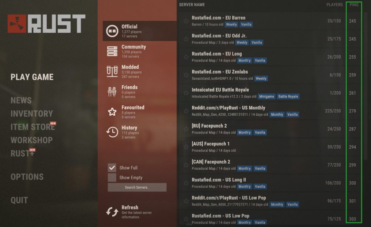This screenshot has width=371, height=227.
Task: Click the Weekly tag on EU Barren
Action: pyautogui.click(x=231, y=24)
